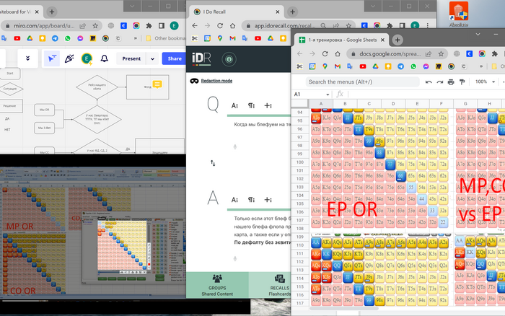Click the user avatar E in Miro toolbar
The width and height of the screenshot is (505, 316).
87,58
